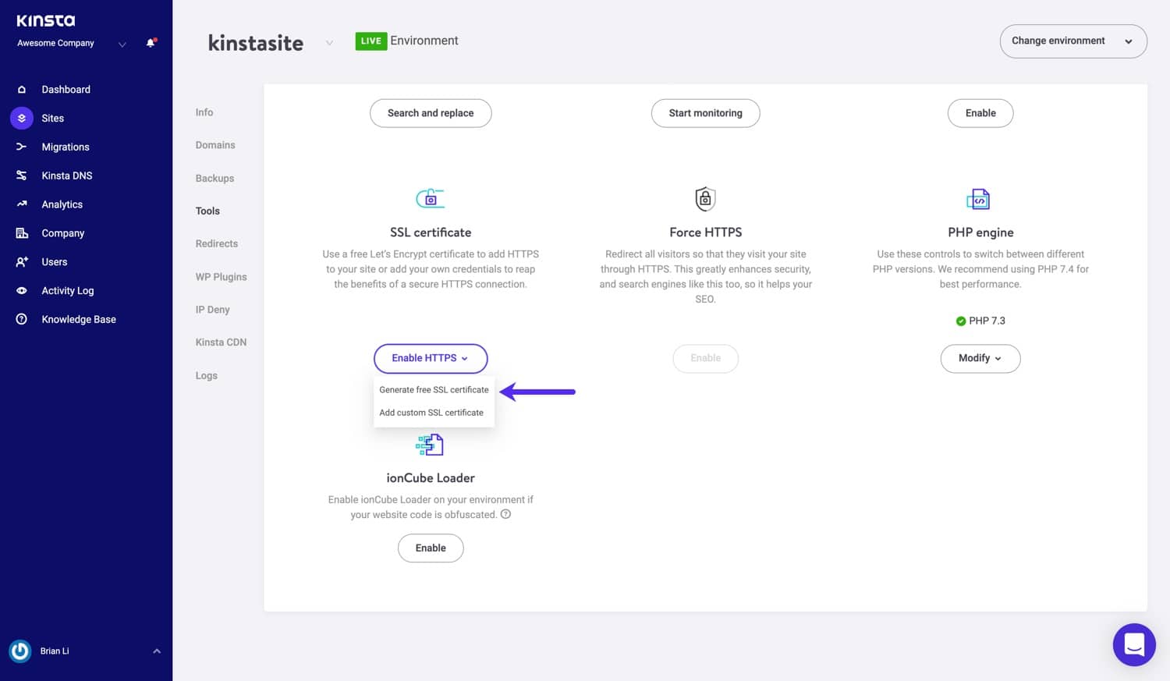This screenshot has height=681, width=1170.
Task: Go to Dashboard in the sidebar
Action: (66, 90)
